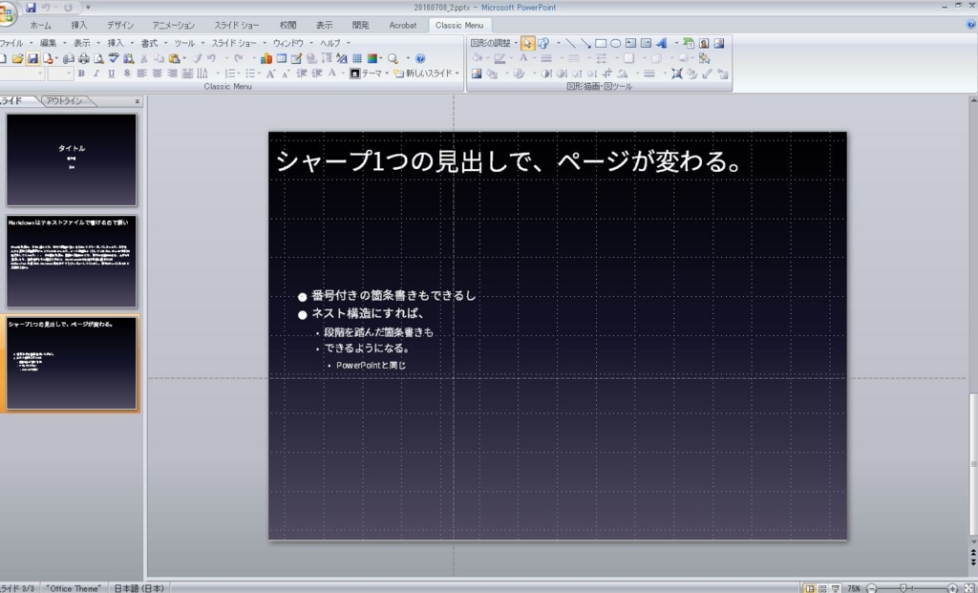The image size is (978, 593).
Task: Click the grid display icon in toolbar
Action: (x=357, y=58)
